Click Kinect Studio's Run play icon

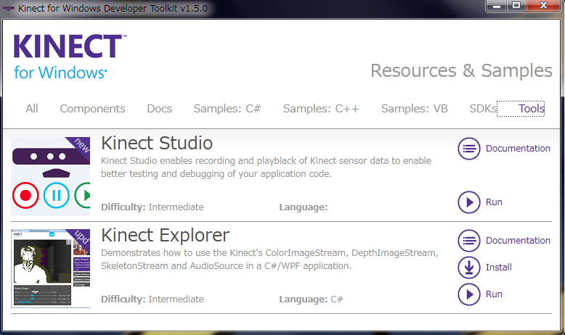pos(470,202)
